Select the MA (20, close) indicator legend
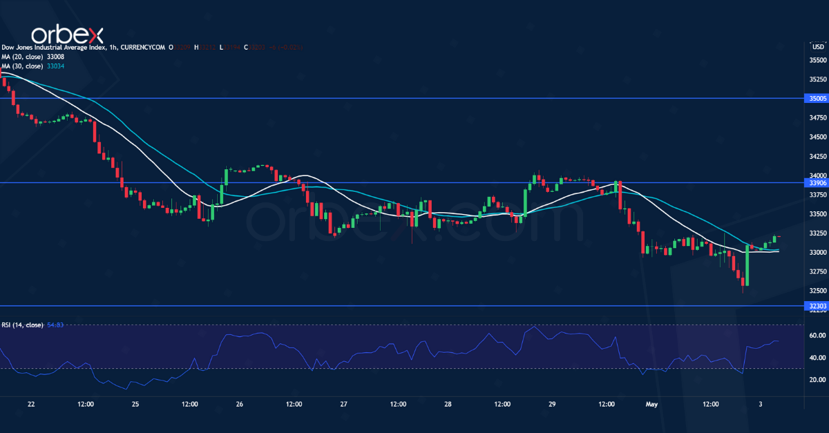Viewport: 829px width, 433px height. click(21, 57)
